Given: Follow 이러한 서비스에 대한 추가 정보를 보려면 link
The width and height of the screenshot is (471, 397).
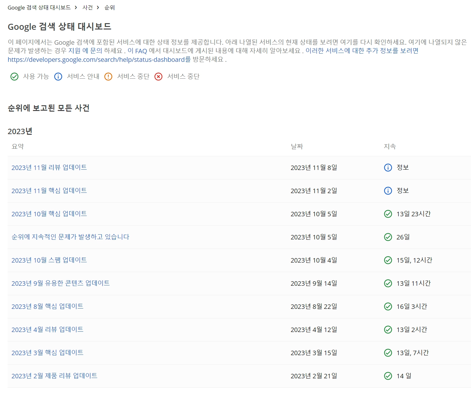Looking at the screenshot, I should pos(362,51).
